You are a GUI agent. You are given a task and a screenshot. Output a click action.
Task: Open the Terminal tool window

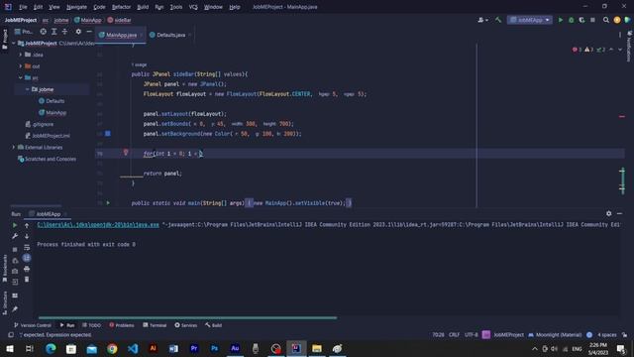click(x=155, y=325)
